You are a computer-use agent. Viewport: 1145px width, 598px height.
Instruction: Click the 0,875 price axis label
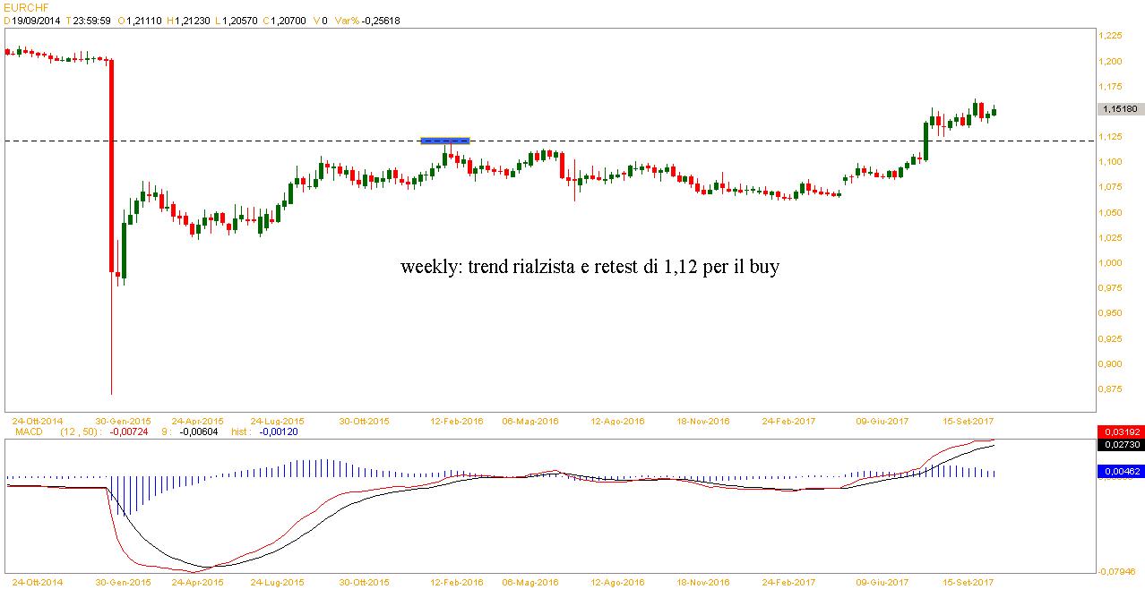pos(1110,389)
